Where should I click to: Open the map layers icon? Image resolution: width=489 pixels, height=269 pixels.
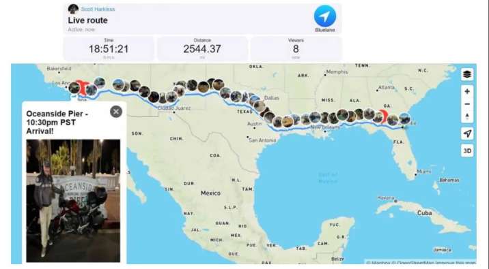(467, 74)
